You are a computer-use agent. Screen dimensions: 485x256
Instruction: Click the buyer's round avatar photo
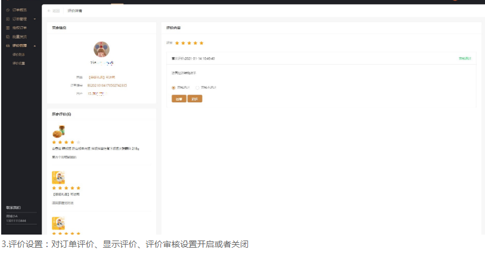(x=101, y=49)
